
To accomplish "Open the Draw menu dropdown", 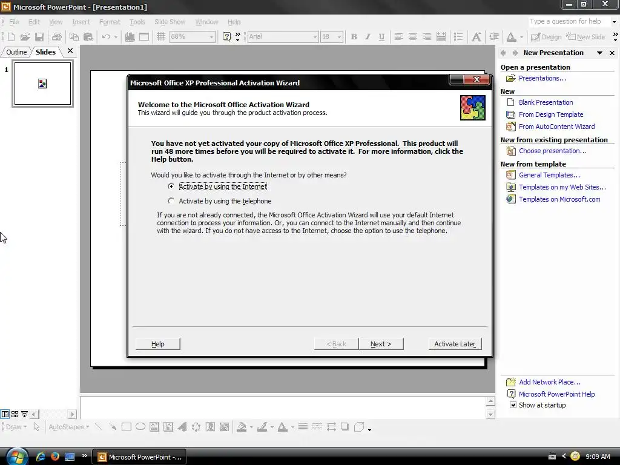I will coord(16,427).
